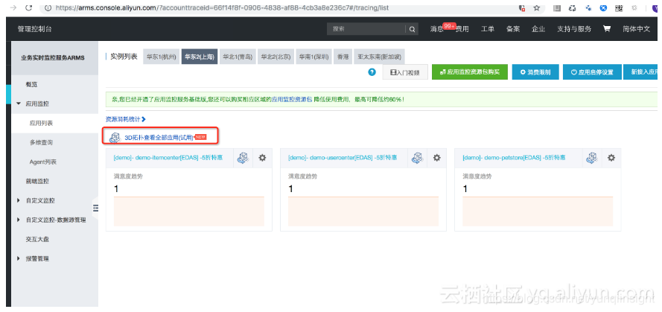Open settings gear for demo-itemcenter
The height and width of the screenshot is (312, 662).
(262, 158)
